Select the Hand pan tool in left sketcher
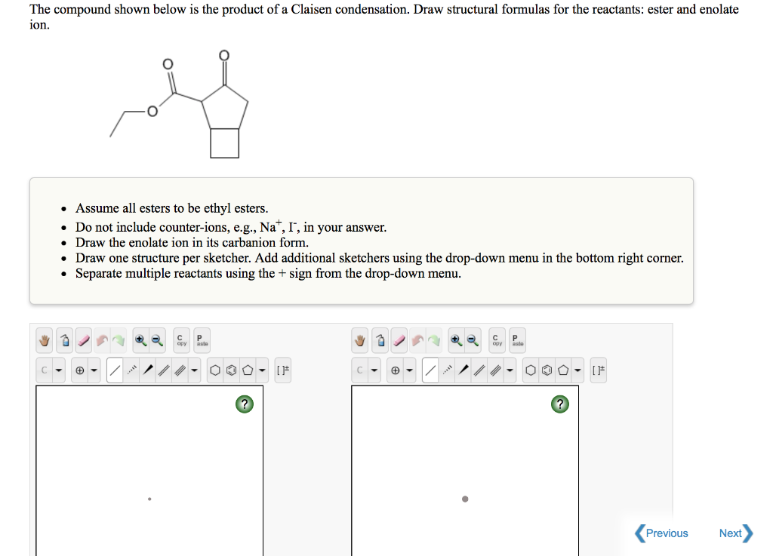 [45, 340]
